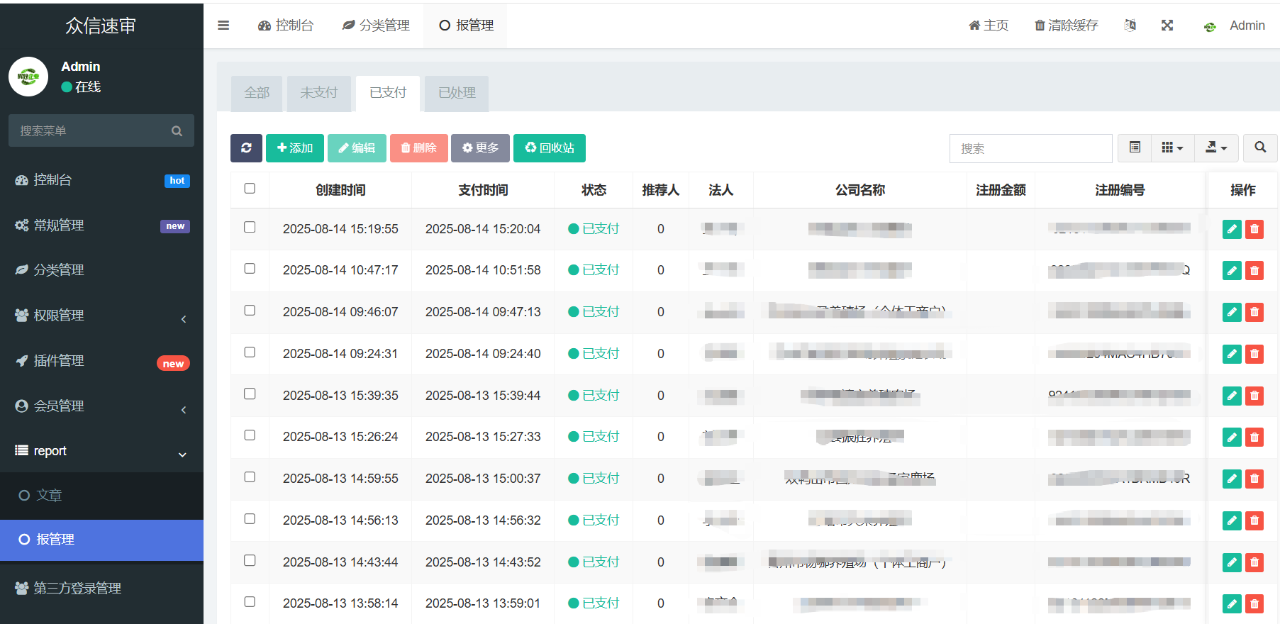Expand the 权限管理 sidebar menu
The height and width of the screenshot is (624, 1280).
click(x=101, y=316)
